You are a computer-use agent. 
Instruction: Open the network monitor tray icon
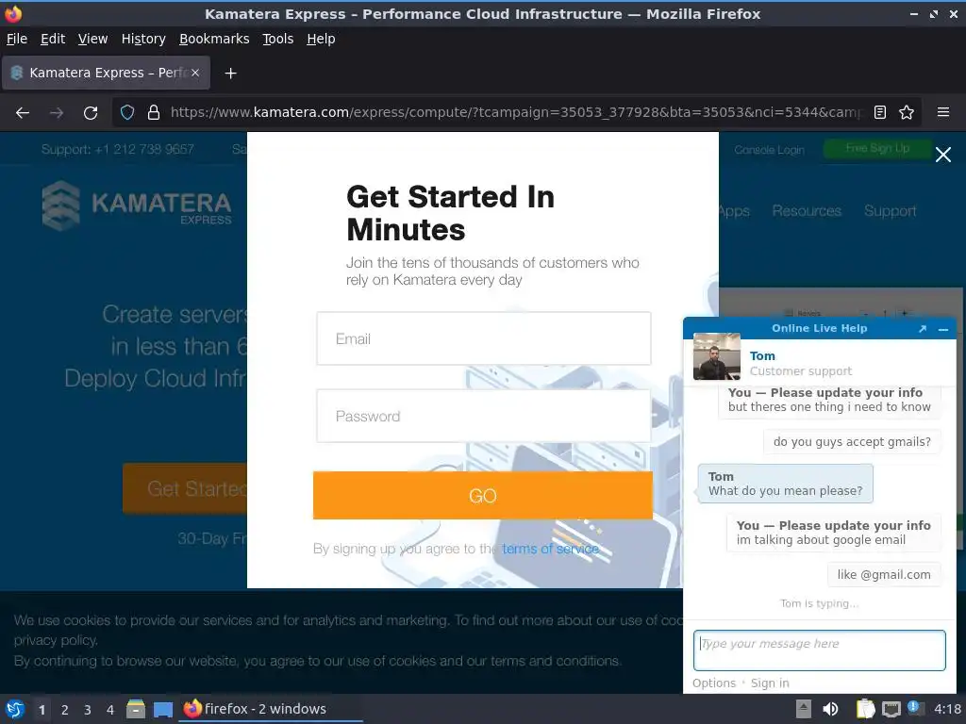891,709
